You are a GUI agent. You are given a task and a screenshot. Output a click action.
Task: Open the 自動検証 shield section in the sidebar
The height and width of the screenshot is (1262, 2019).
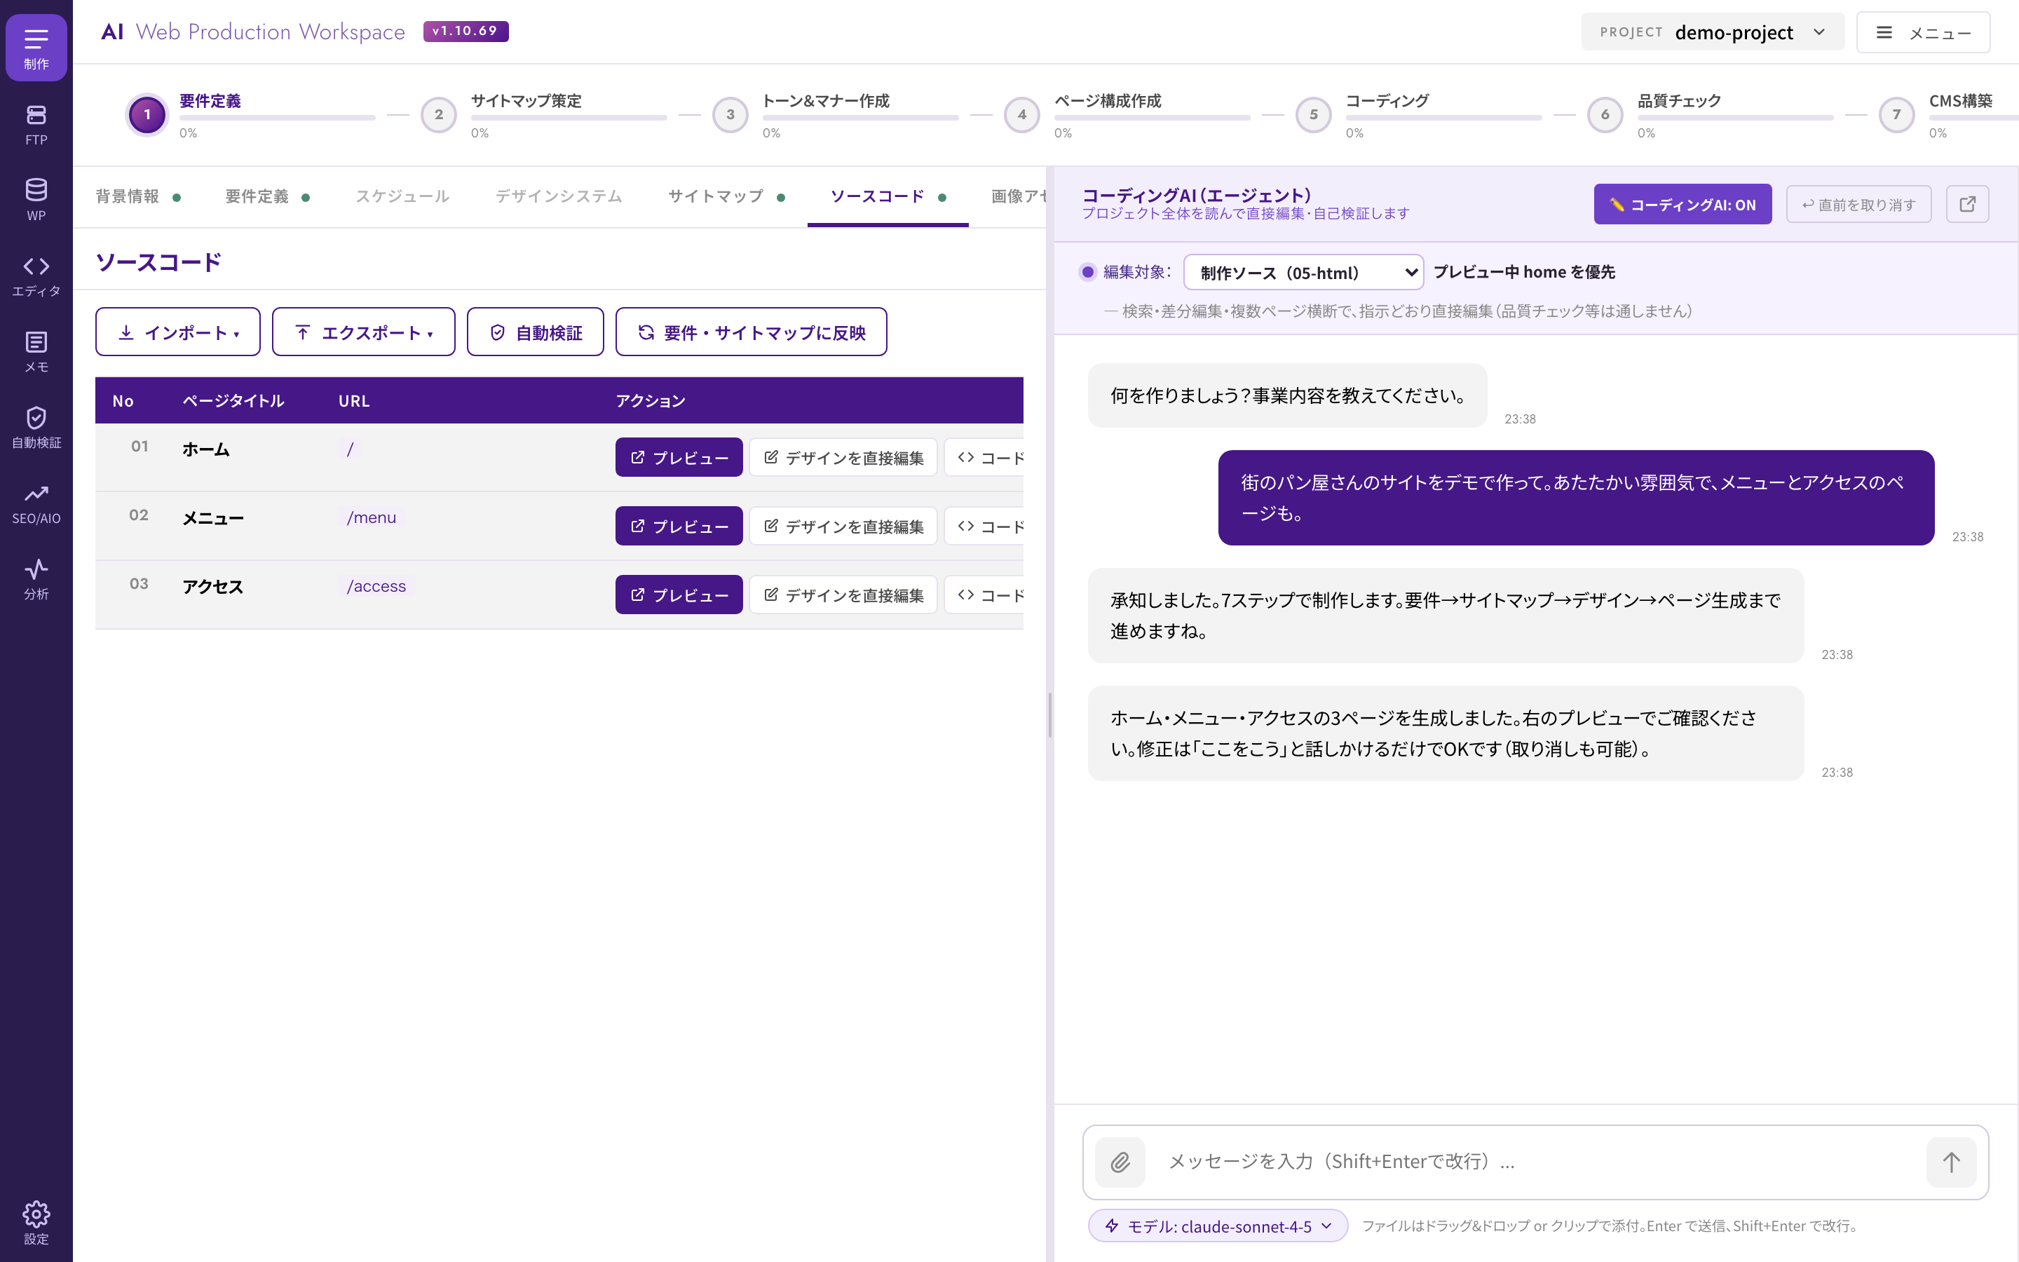pos(36,428)
